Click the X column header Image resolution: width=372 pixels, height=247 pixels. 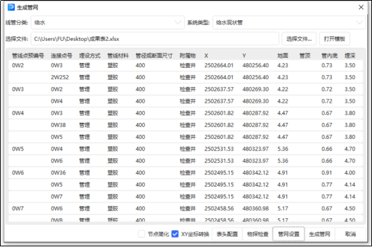[206, 56]
